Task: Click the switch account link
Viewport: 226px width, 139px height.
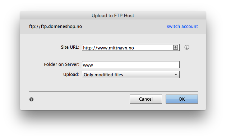Action: pyautogui.click(x=182, y=27)
